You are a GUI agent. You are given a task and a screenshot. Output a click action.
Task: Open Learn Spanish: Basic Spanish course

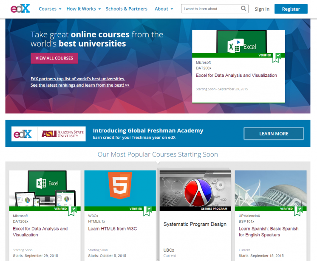(x=269, y=232)
